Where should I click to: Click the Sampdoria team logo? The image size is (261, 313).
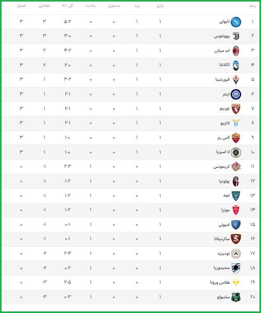(x=236, y=268)
